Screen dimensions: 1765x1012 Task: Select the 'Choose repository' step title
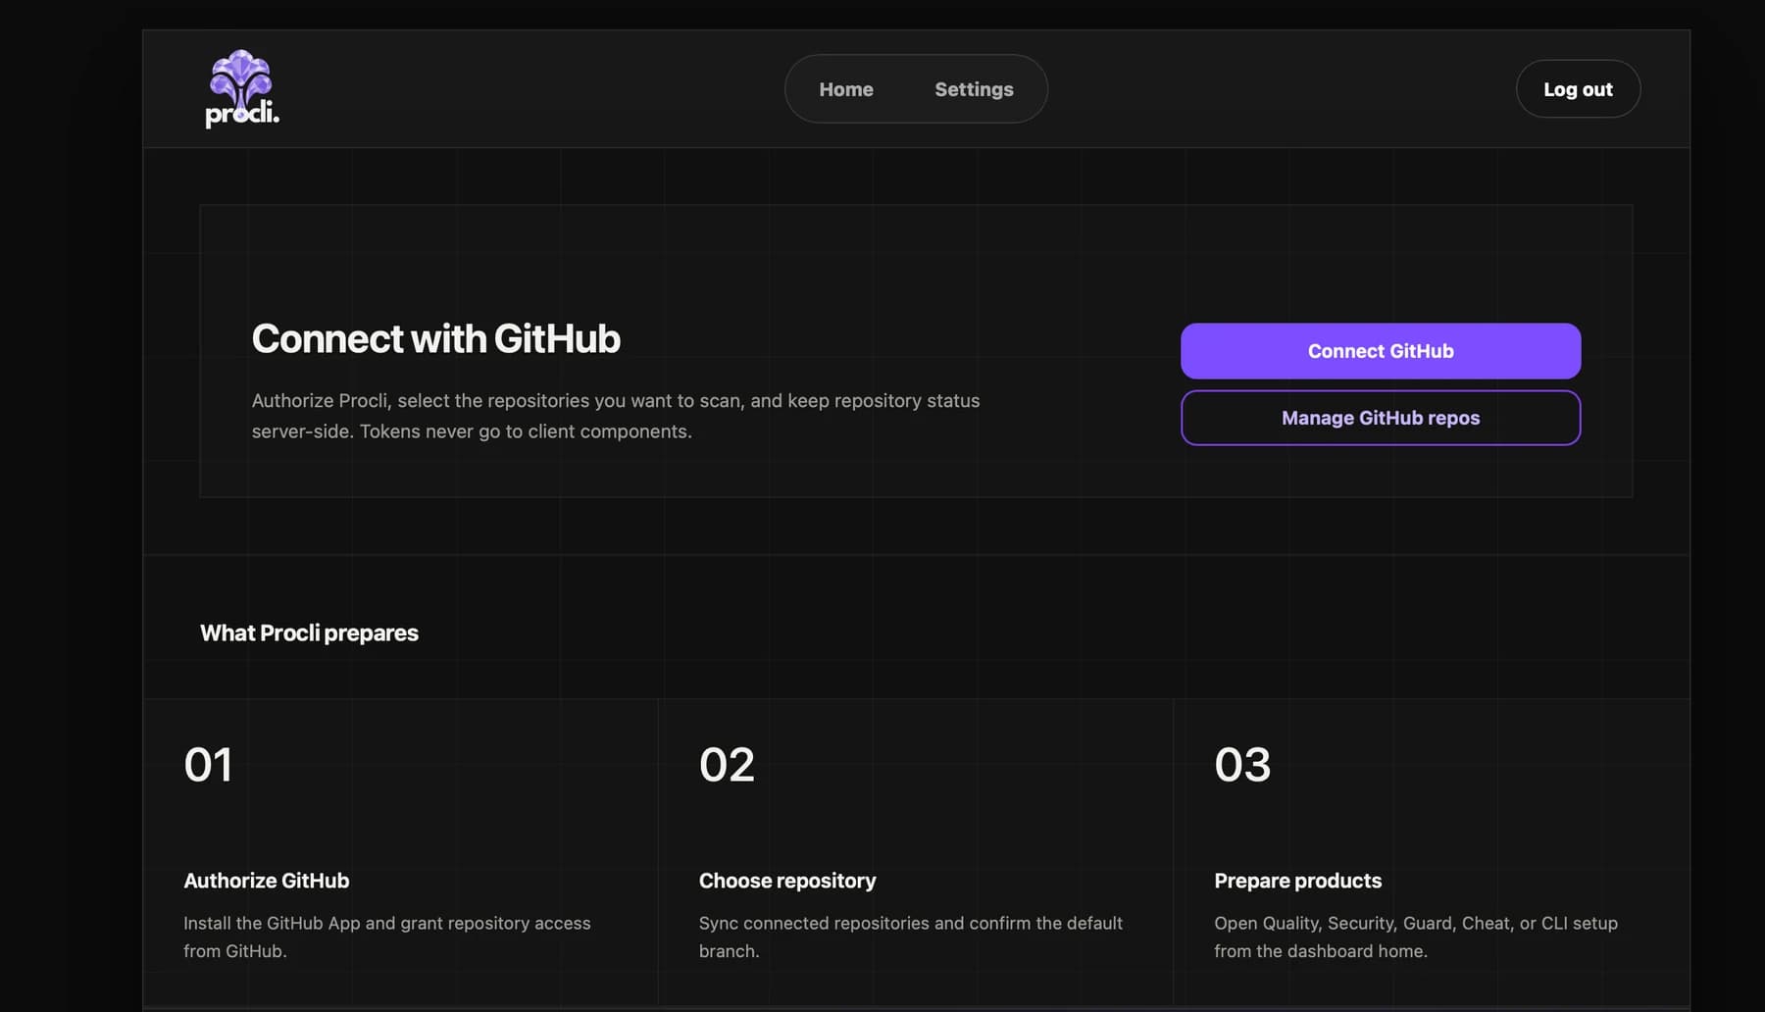click(x=787, y=881)
